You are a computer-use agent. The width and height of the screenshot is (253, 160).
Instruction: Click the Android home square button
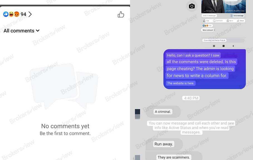tap(223, 46)
